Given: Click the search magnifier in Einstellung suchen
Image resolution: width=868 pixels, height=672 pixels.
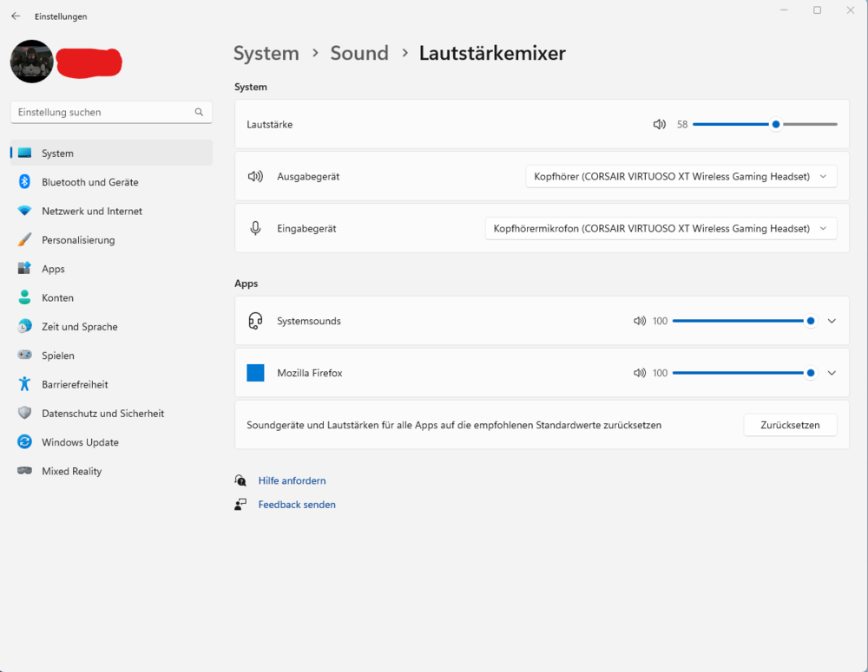Looking at the screenshot, I should pos(199,112).
